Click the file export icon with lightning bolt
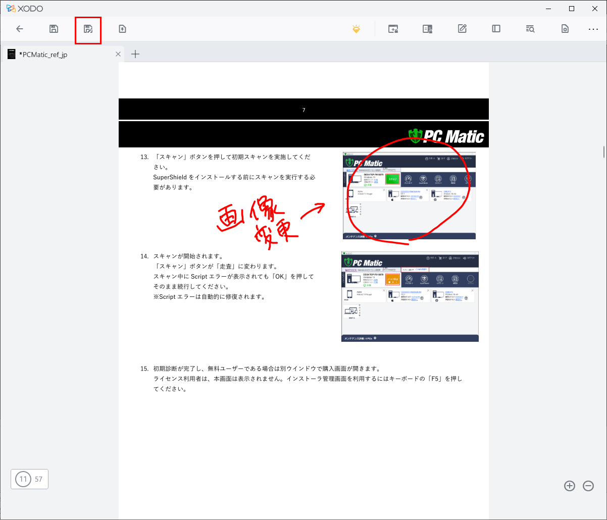The width and height of the screenshot is (607, 520). tap(122, 29)
